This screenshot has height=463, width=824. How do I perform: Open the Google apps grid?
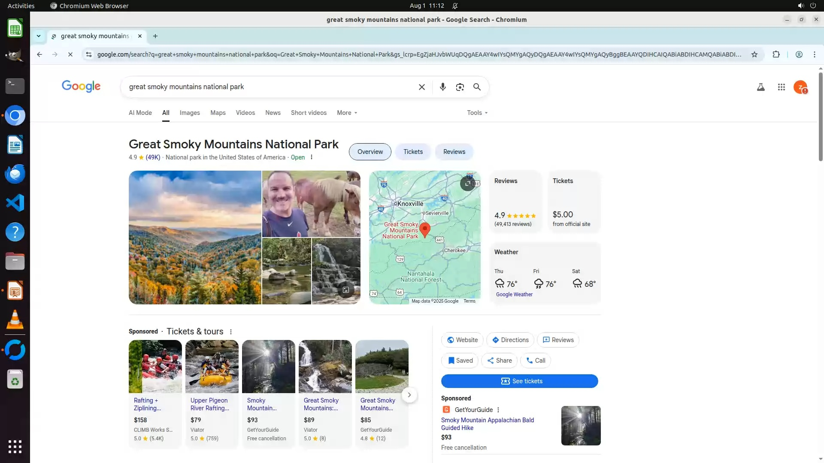781,87
